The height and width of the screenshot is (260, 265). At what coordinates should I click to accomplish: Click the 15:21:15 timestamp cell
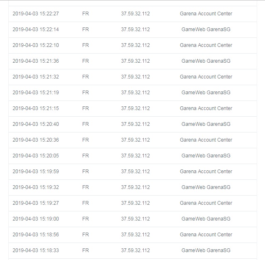click(36, 108)
